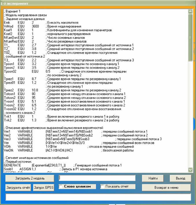Click the 'Ver3' variable name
Viewport: 196px width, 205px height.
click(7, 139)
